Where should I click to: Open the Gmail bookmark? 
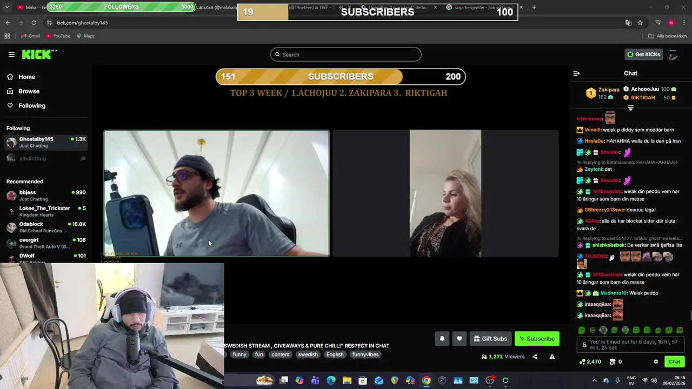pyautogui.click(x=30, y=36)
